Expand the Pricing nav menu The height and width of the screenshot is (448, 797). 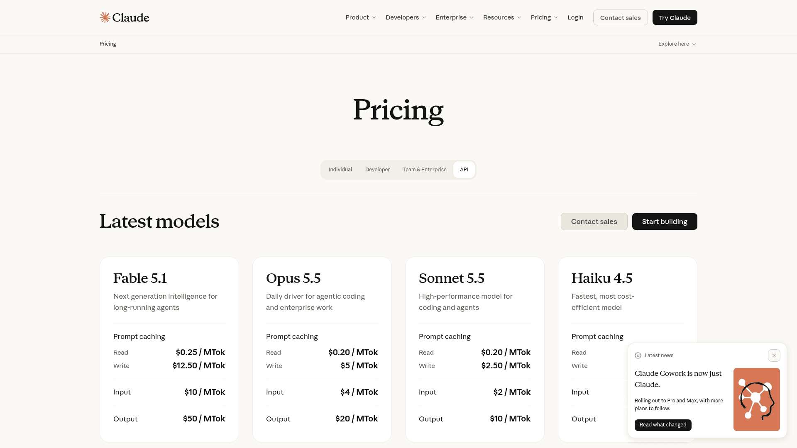tap(544, 17)
